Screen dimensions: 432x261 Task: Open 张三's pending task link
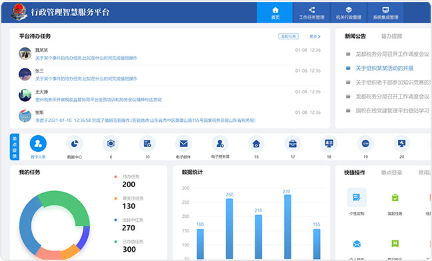(86, 79)
